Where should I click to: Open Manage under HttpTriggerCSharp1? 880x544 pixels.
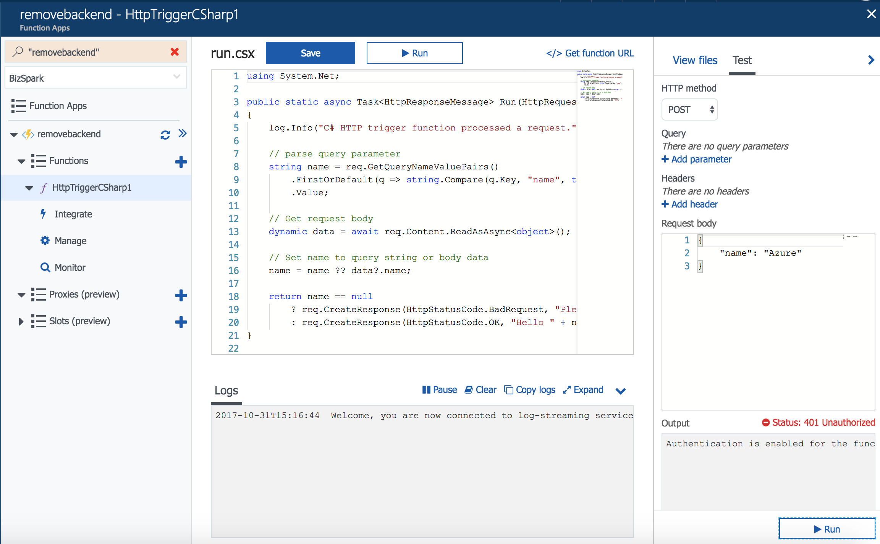pyautogui.click(x=71, y=241)
